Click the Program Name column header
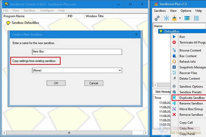 pos(34,16)
